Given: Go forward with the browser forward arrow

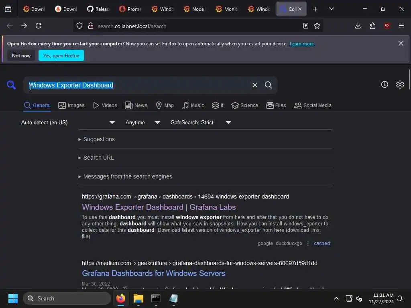Looking at the screenshot, I should click(24, 26).
